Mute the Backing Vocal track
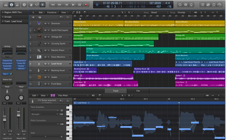Viewport: 226px width, 140px height. 45,70
